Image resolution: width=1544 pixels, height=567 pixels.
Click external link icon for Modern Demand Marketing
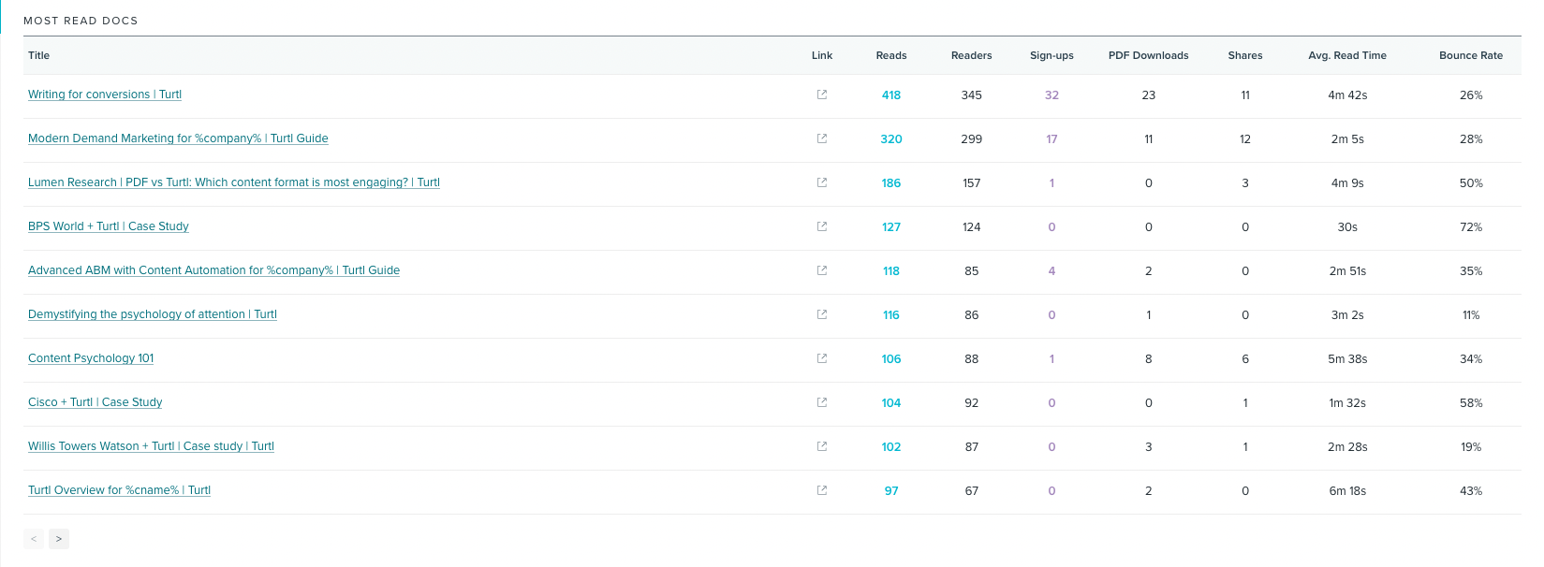click(822, 138)
